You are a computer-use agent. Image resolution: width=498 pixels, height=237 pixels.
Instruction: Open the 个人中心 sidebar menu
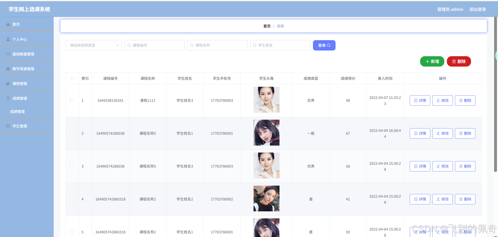coord(27,39)
